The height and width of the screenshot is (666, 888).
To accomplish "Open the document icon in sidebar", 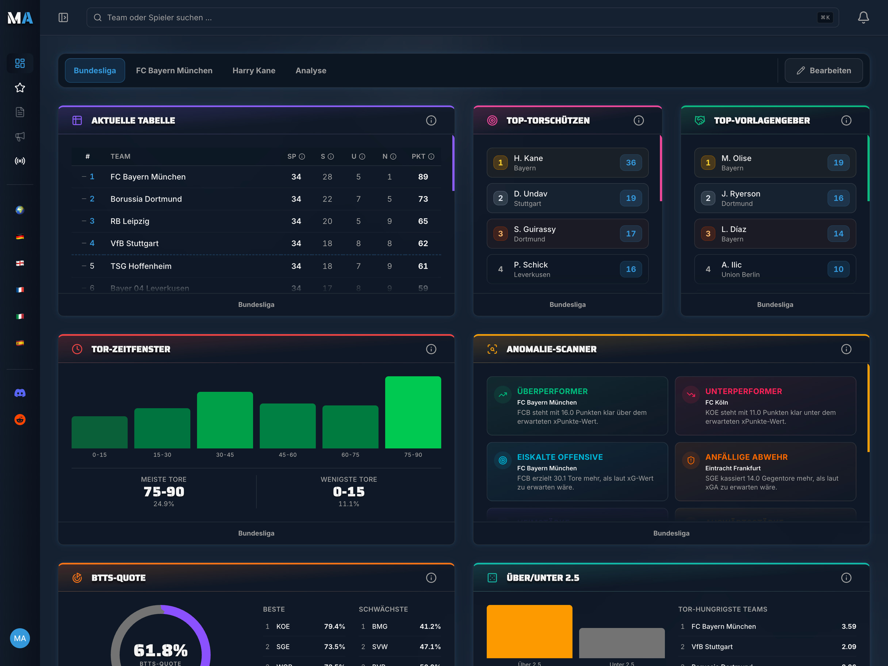I will click(20, 112).
